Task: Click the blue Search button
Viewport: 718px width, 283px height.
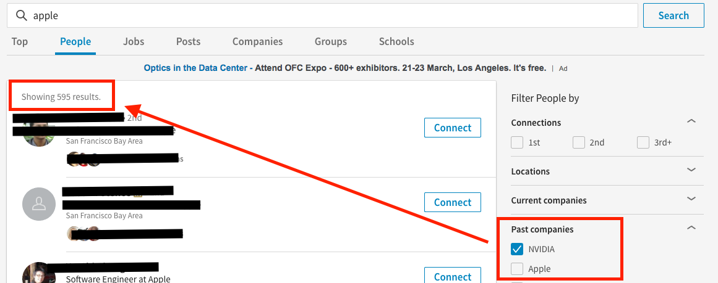Action: (x=673, y=15)
